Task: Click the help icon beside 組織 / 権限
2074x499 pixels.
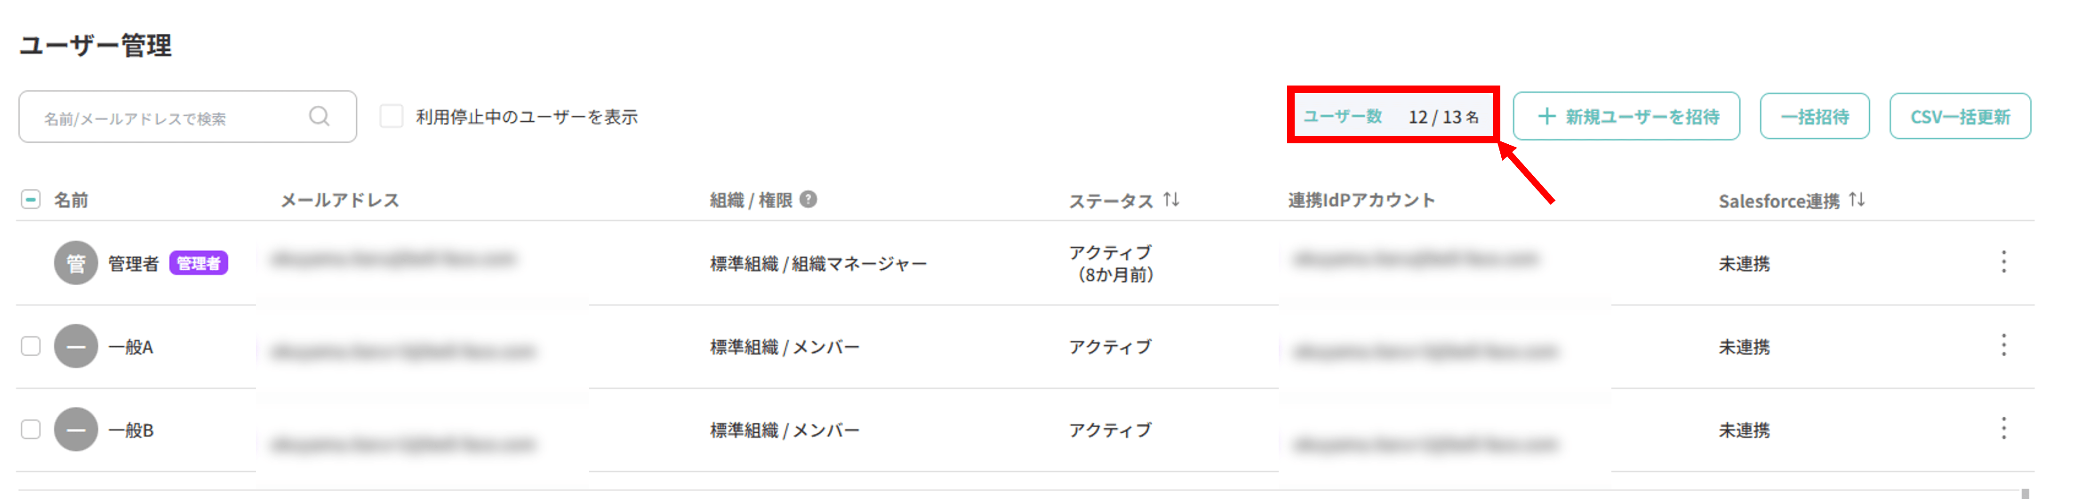Action: [x=809, y=199]
